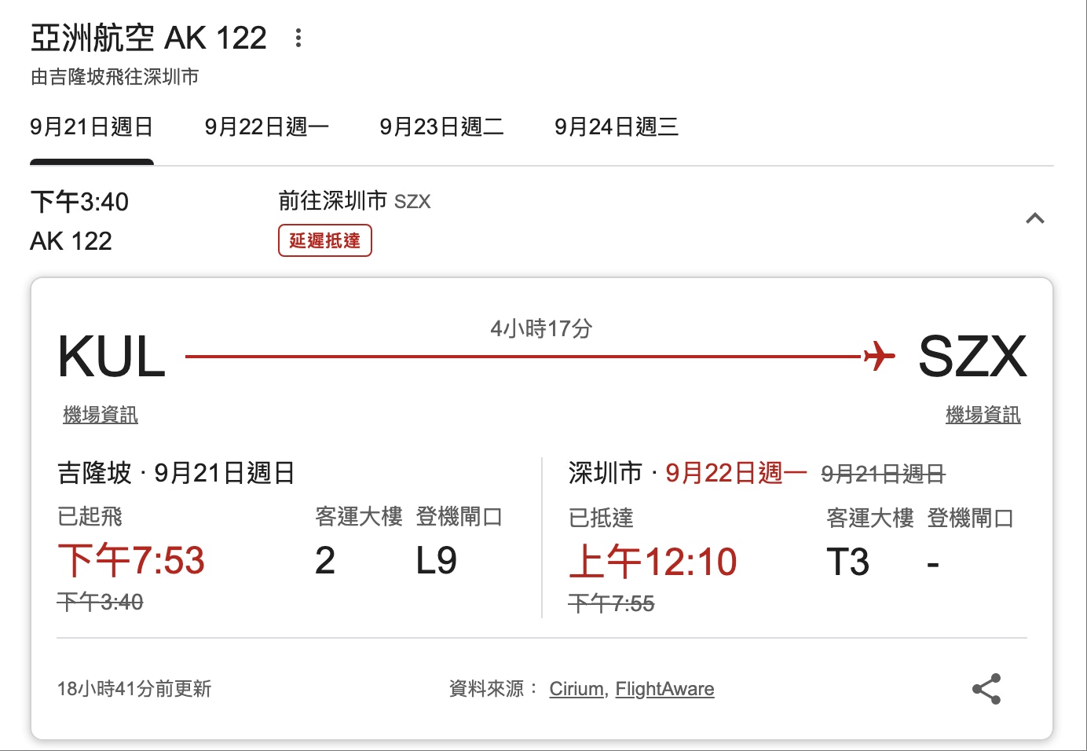Switch to the 9月22日週一 date tab
The height and width of the screenshot is (751, 1087).
click(x=268, y=126)
